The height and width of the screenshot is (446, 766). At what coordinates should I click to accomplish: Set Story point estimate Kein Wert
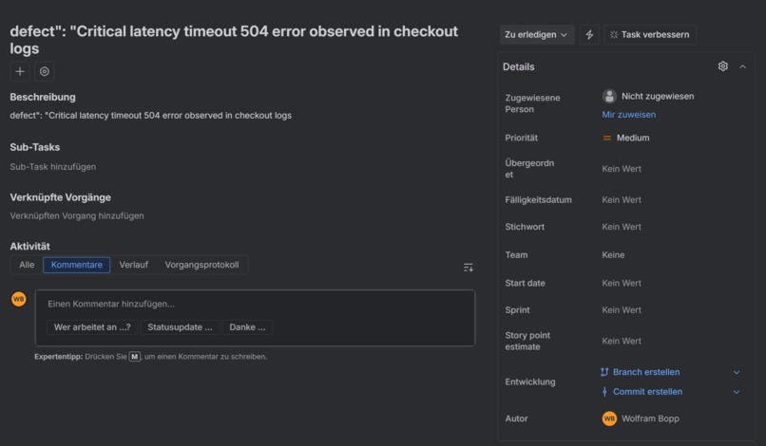(622, 341)
